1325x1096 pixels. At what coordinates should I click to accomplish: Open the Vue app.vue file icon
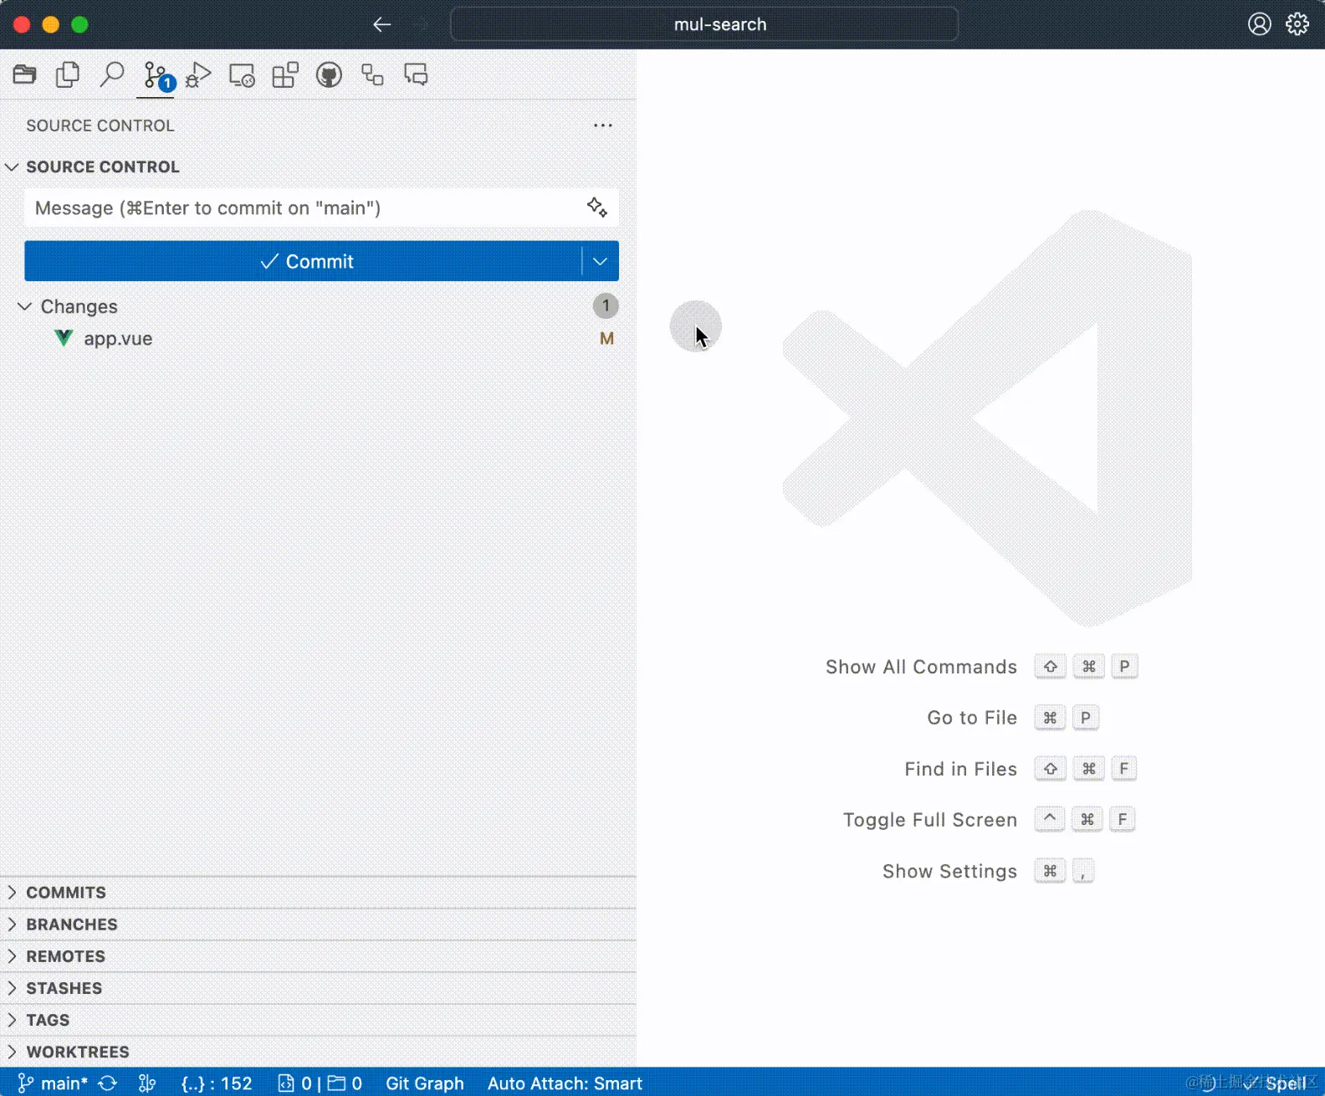pyautogui.click(x=64, y=338)
